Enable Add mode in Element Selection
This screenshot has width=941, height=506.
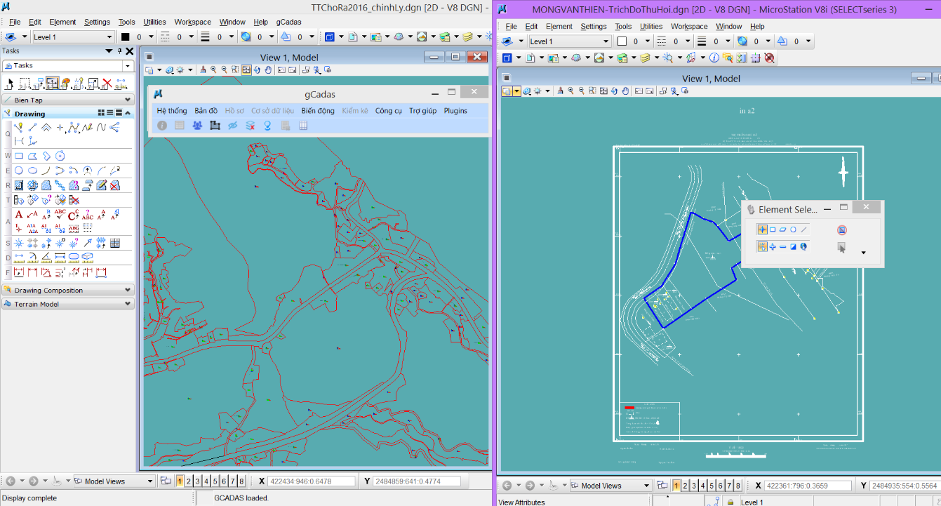[773, 246]
